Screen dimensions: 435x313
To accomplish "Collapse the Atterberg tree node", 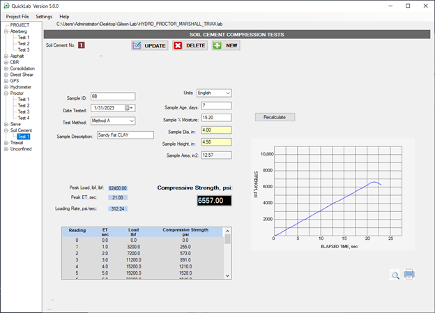I will [x=6, y=31].
